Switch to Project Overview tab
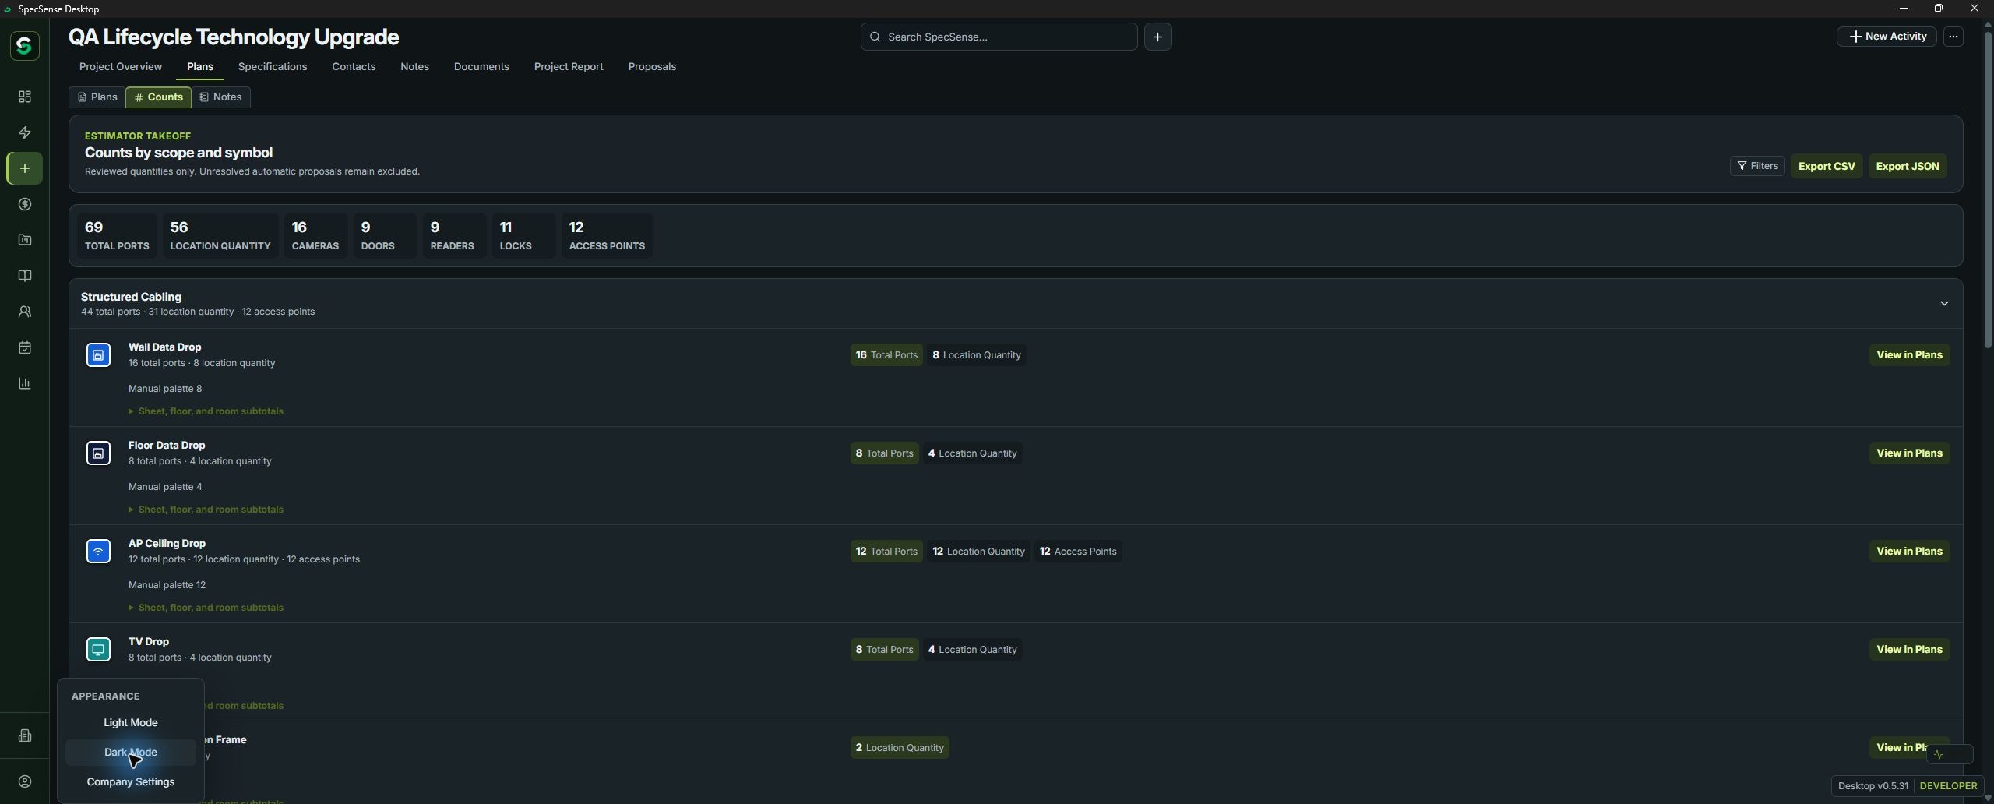 [x=120, y=67]
